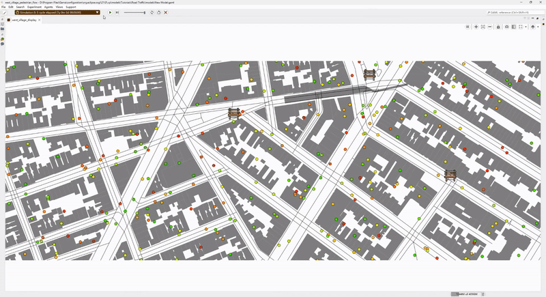Close the experiment with the red X icon
Screen dimensions: 546x297
(166, 12)
